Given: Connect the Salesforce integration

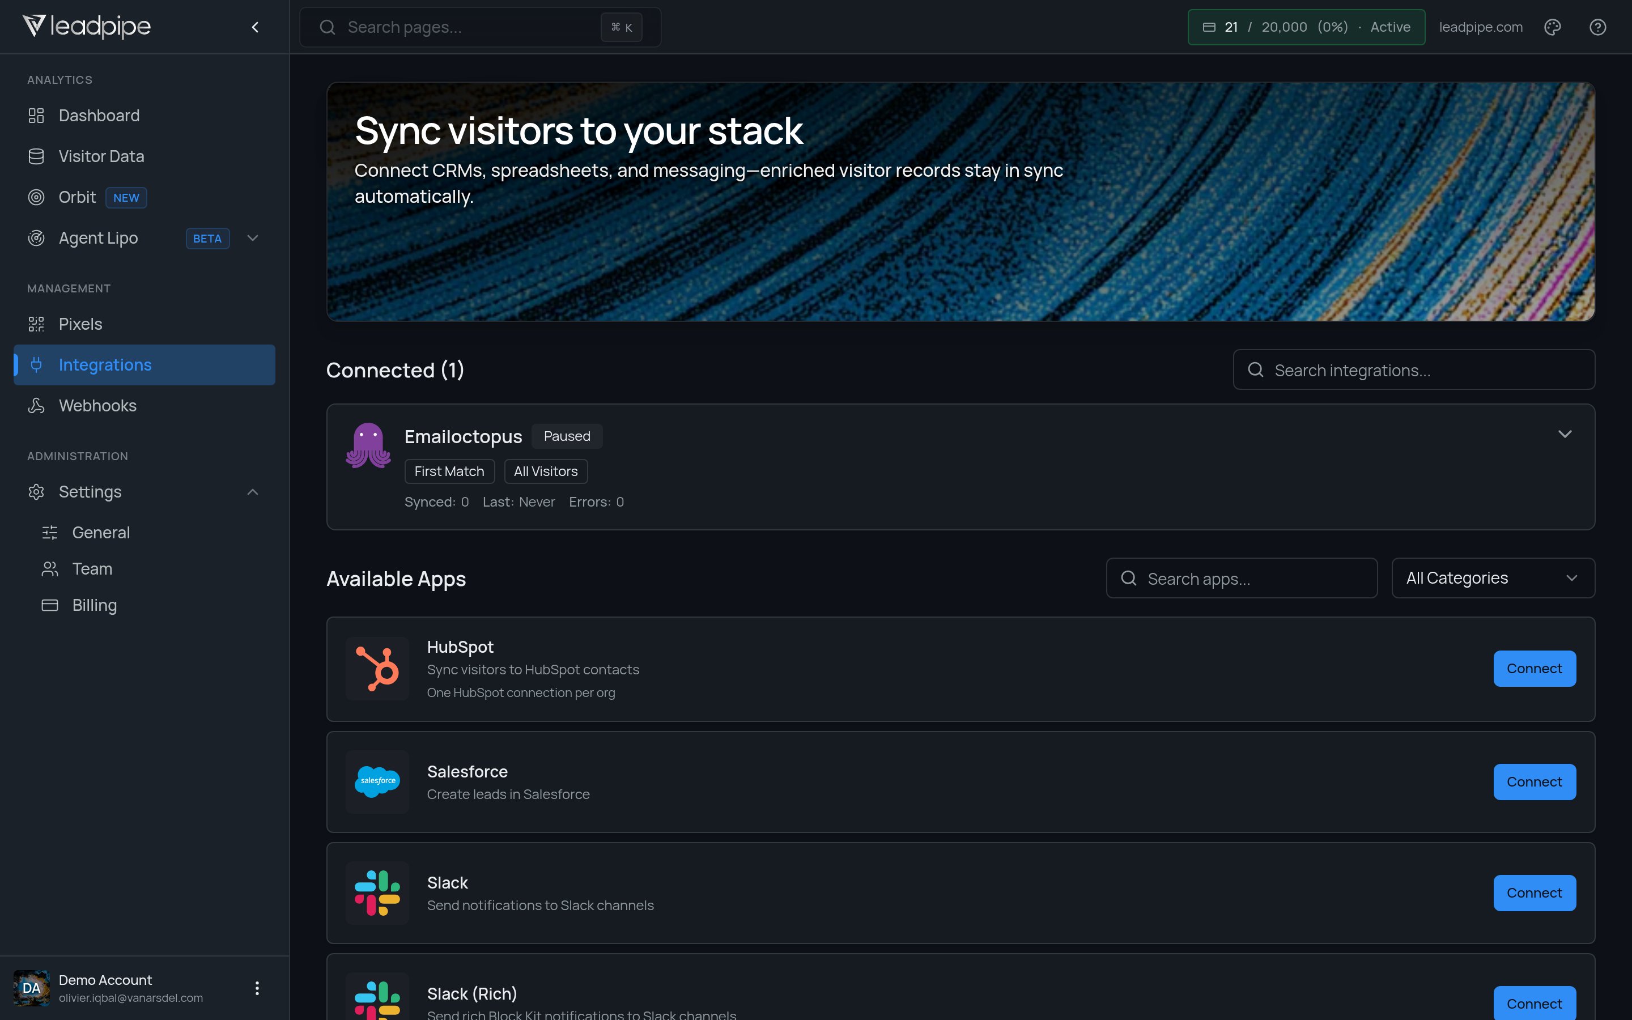Looking at the screenshot, I should [1534, 782].
